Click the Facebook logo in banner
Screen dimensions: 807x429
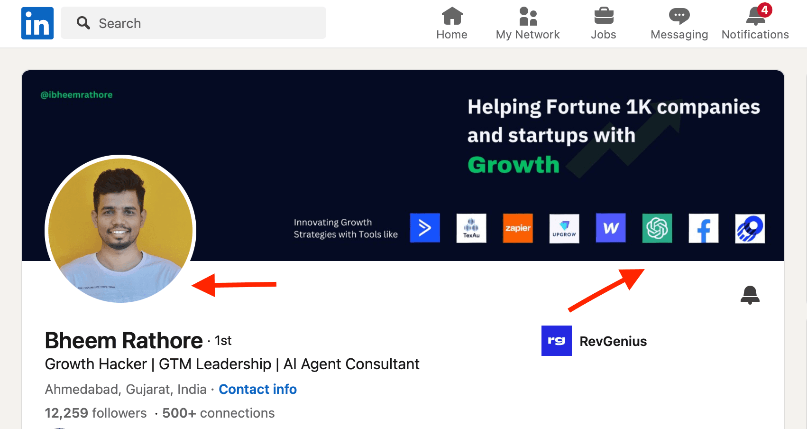pyautogui.click(x=703, y=228)
